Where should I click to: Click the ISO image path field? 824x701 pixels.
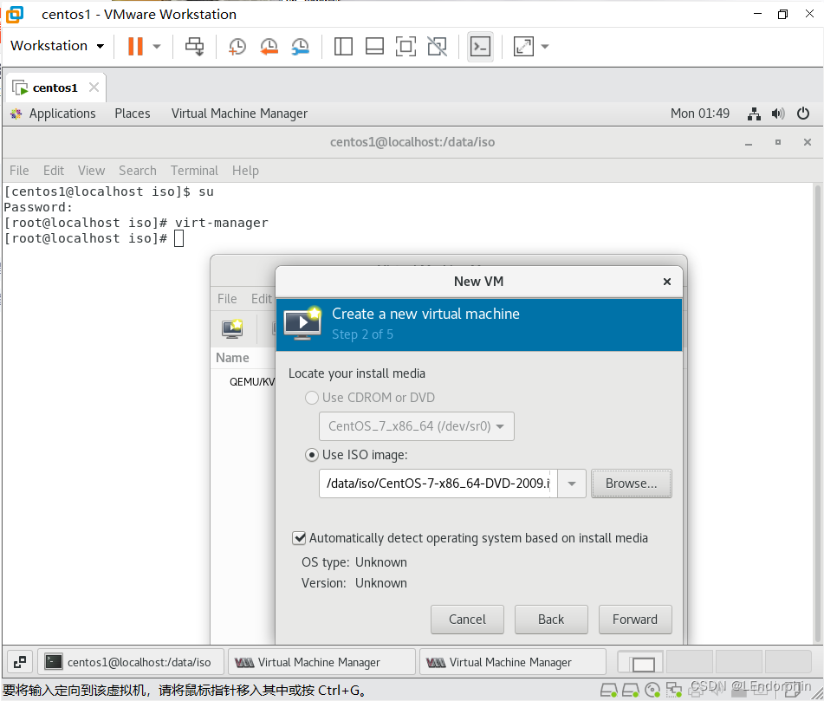438,484
